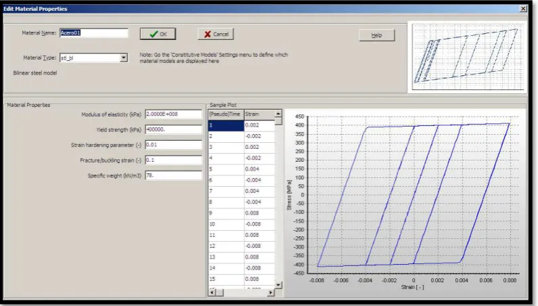
Task: Edit the Specific weight field
Action: coord(174,175)
